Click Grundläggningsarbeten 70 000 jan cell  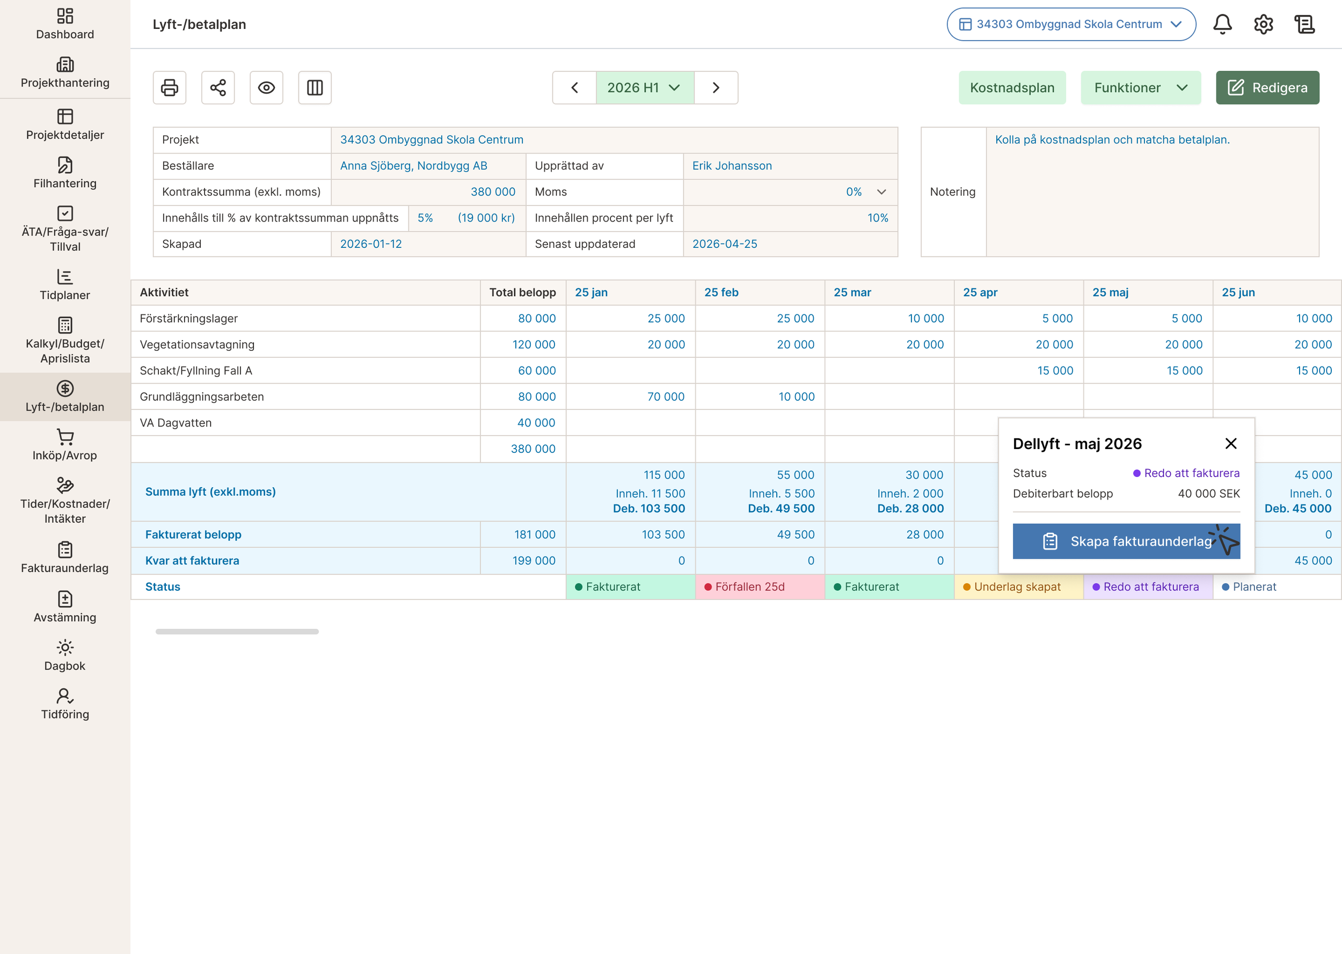pyautogui.click(x=630, y=397)
